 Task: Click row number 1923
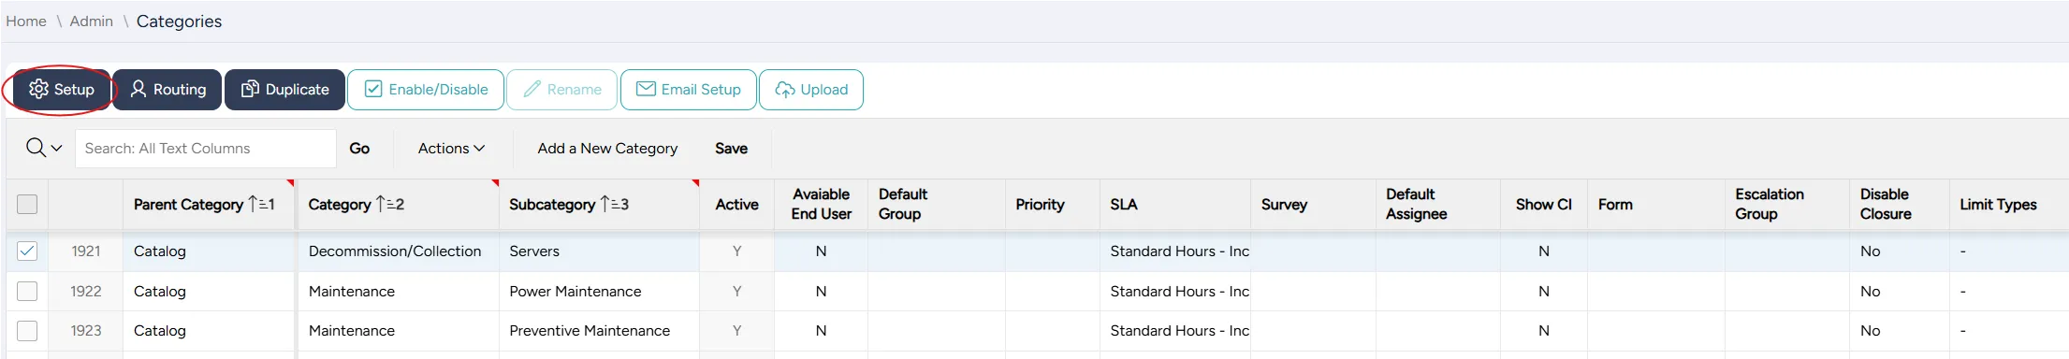point(85,330)
